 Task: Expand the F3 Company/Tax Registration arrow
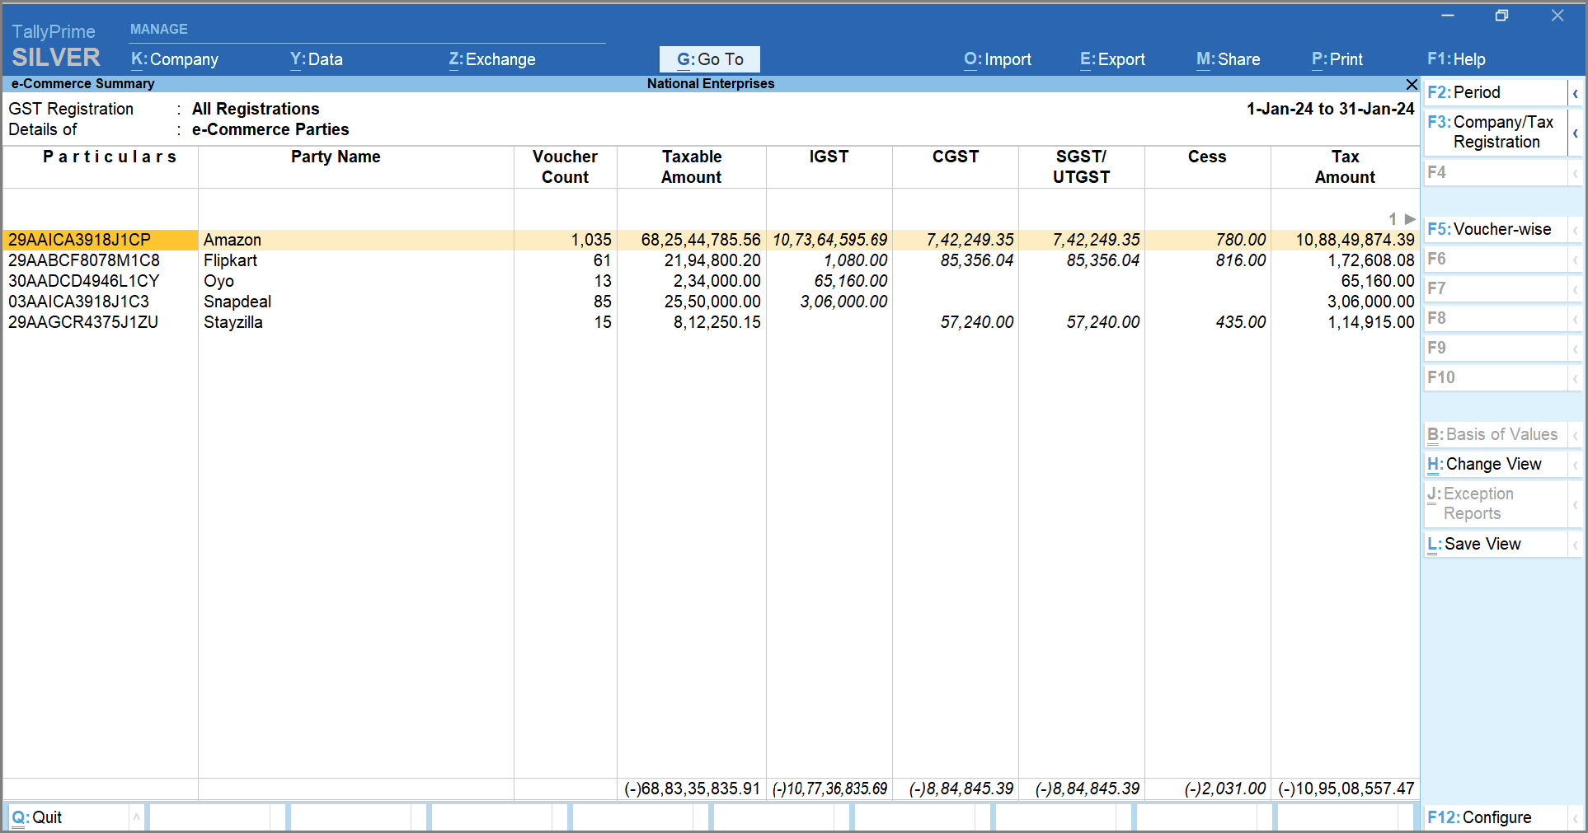[x=1575, y=132]
